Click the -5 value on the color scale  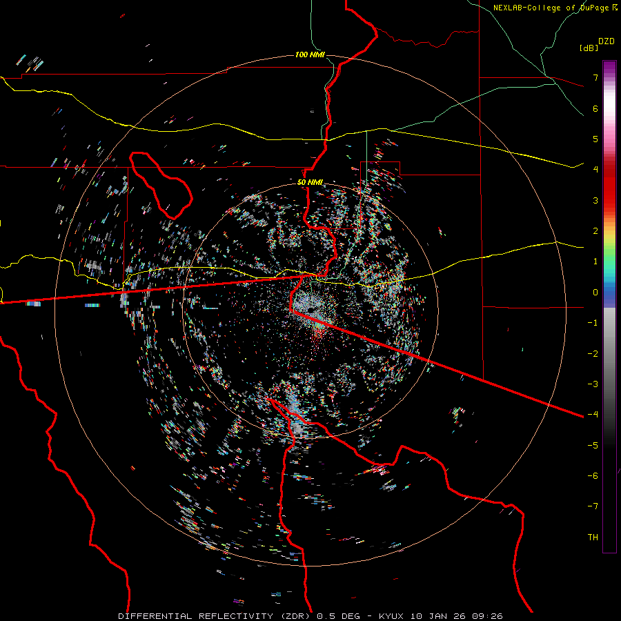[593, 446]
